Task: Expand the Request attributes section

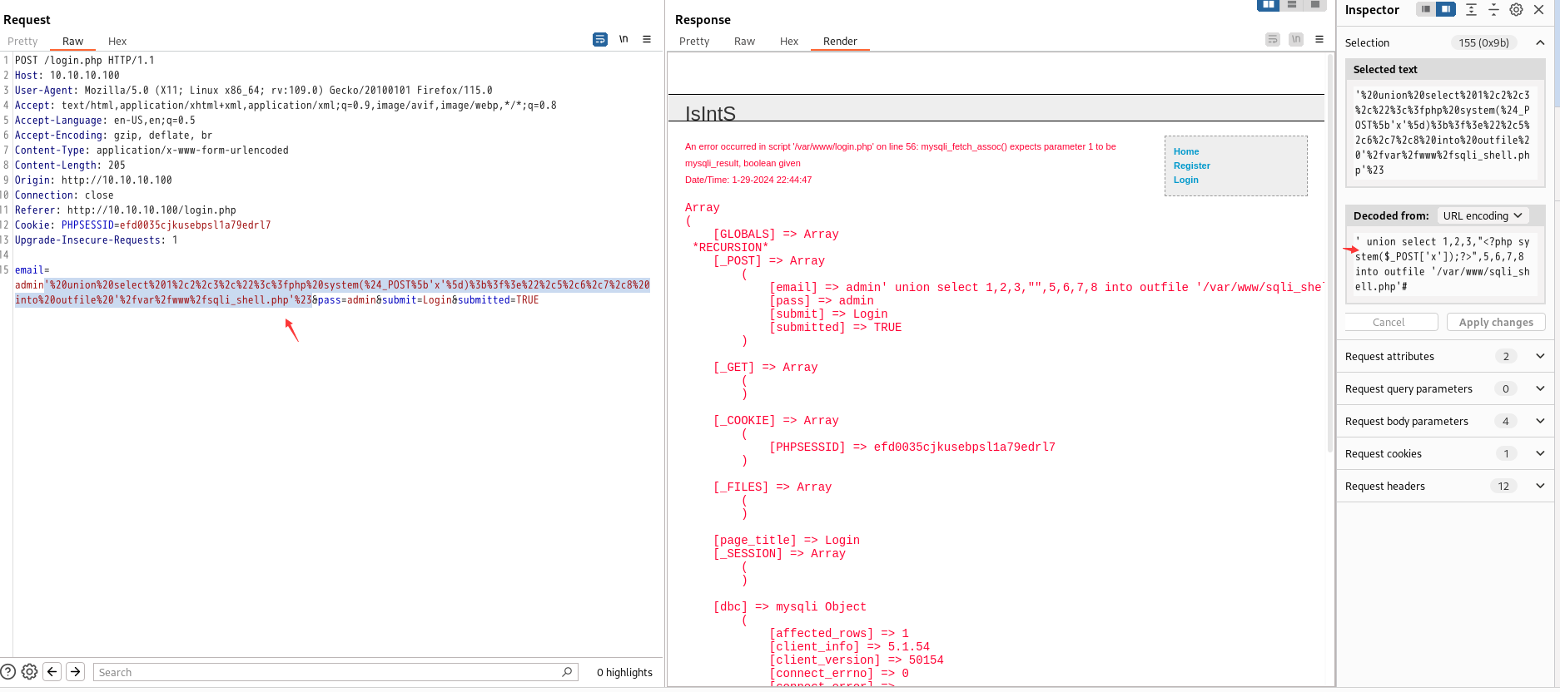Action: pos(1540,356)
